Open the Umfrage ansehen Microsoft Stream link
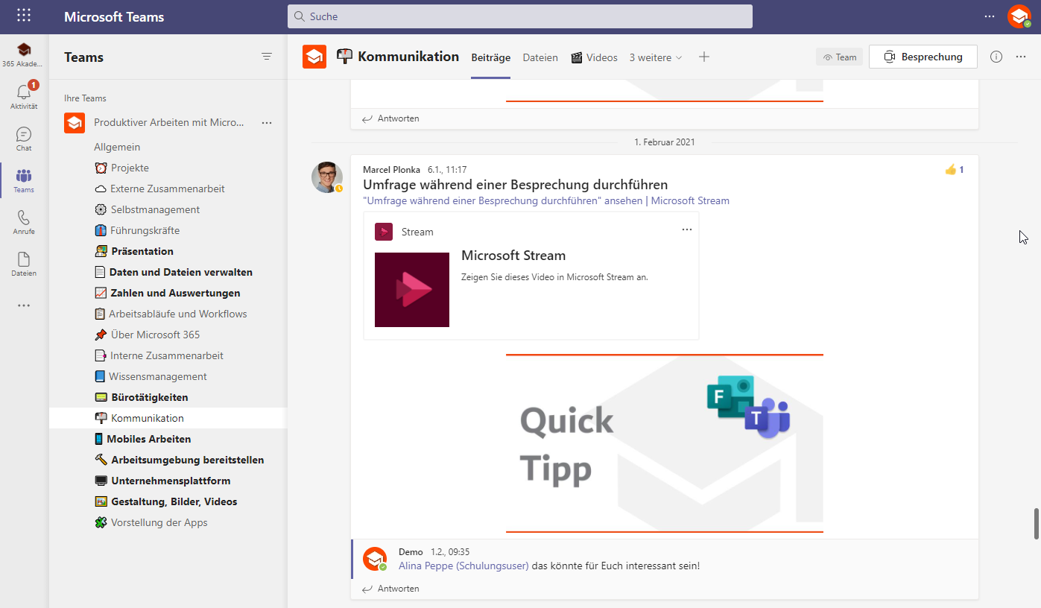The width and height of the screenshot is (1041, 608). [x=546, y=200]
